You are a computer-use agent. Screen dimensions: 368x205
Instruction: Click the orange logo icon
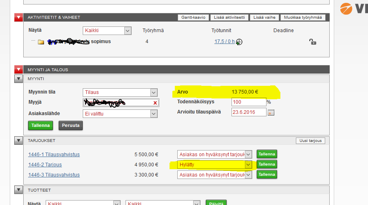pyautogui.click(x=346, y=9)
